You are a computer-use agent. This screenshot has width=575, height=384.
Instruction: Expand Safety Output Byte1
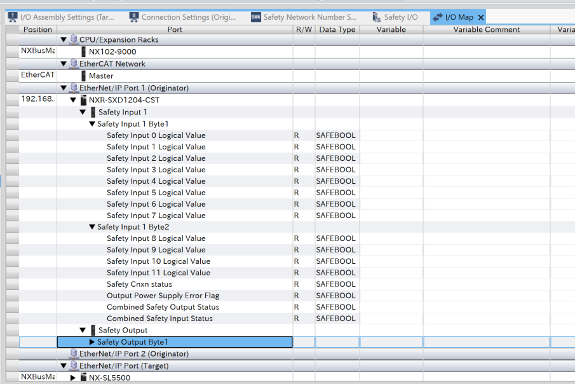coord(92,342)
